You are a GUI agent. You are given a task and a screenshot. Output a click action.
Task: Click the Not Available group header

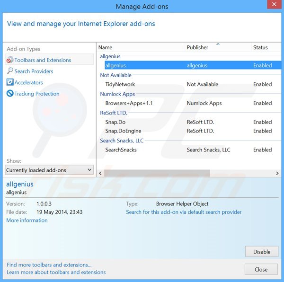tap(116, 75)
